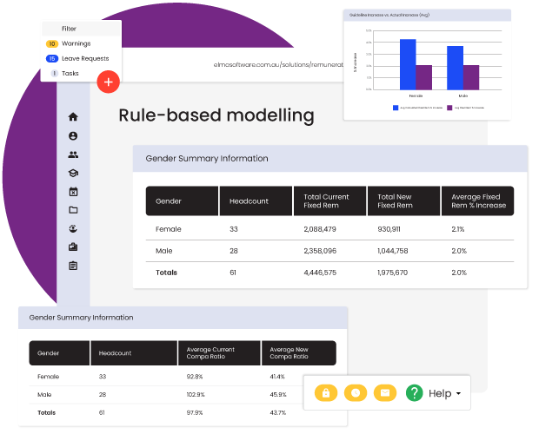
Task: Sort by Average Current Compa Ratio header
Action: point(219,353)
